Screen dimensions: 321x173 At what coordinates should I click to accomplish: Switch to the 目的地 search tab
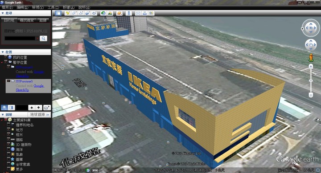click(9, 20)
